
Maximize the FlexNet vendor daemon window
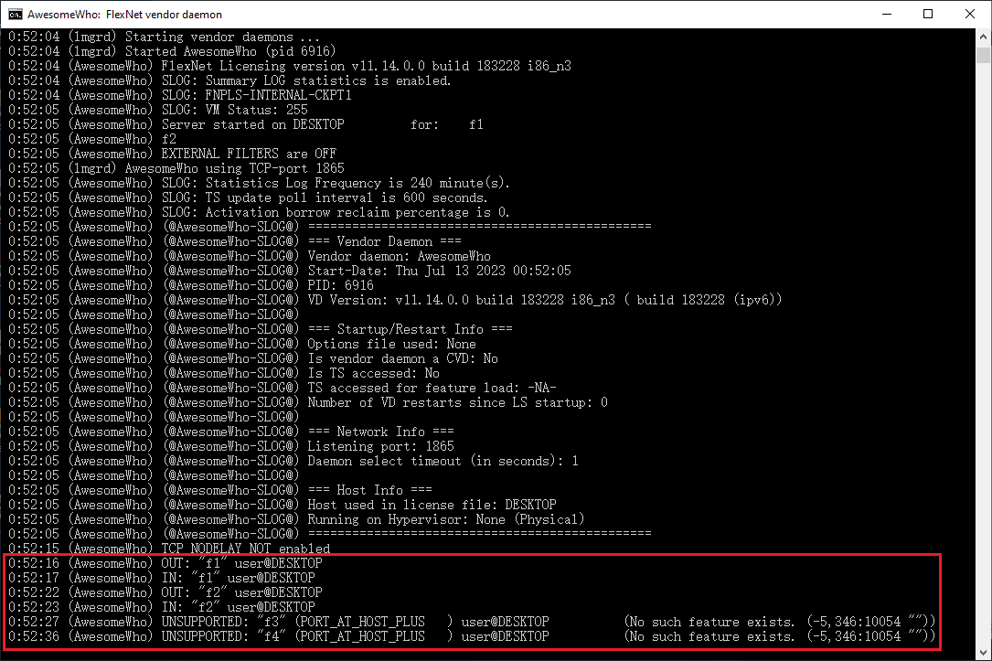tap(928, 14)
